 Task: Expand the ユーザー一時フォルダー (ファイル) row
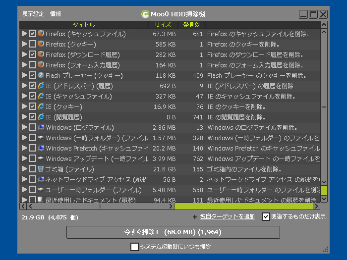click(x=24, y=190)
